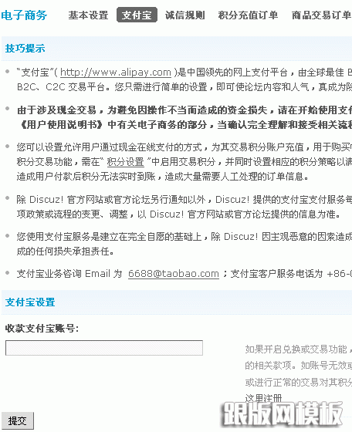Click the 电子商务 page title

pyautogui.click(x=24, y=15)
